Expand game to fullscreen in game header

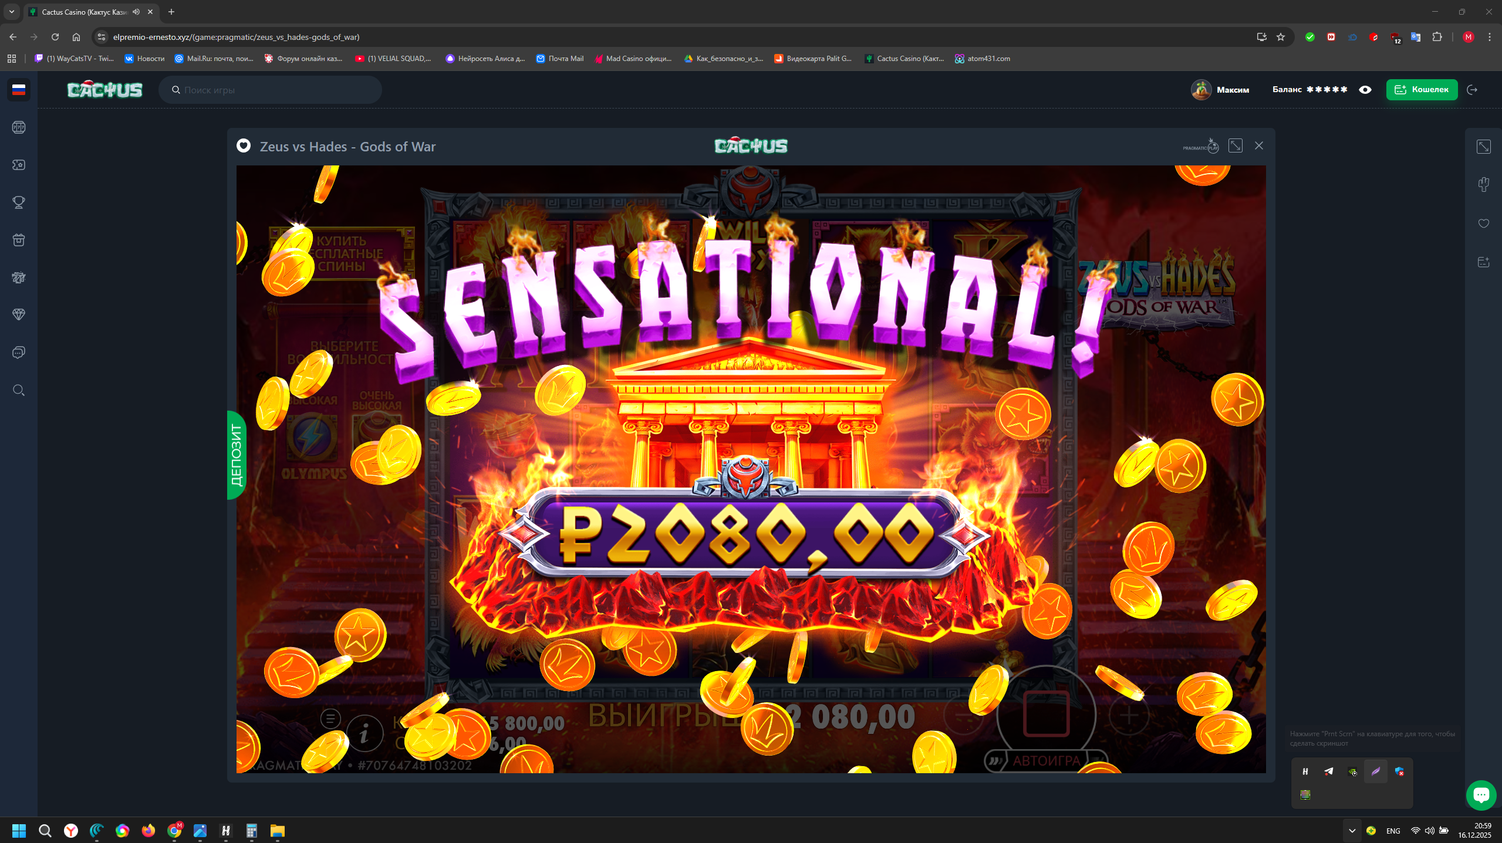coord(1236,146)
